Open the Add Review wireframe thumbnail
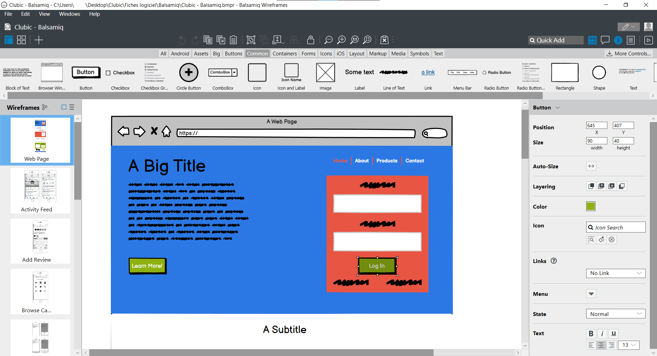 tap(40, 241)
